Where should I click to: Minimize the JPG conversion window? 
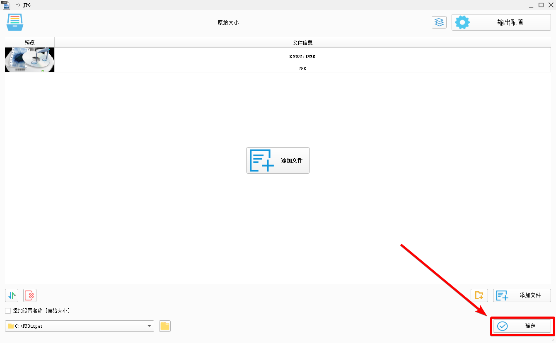pos(531,5)
